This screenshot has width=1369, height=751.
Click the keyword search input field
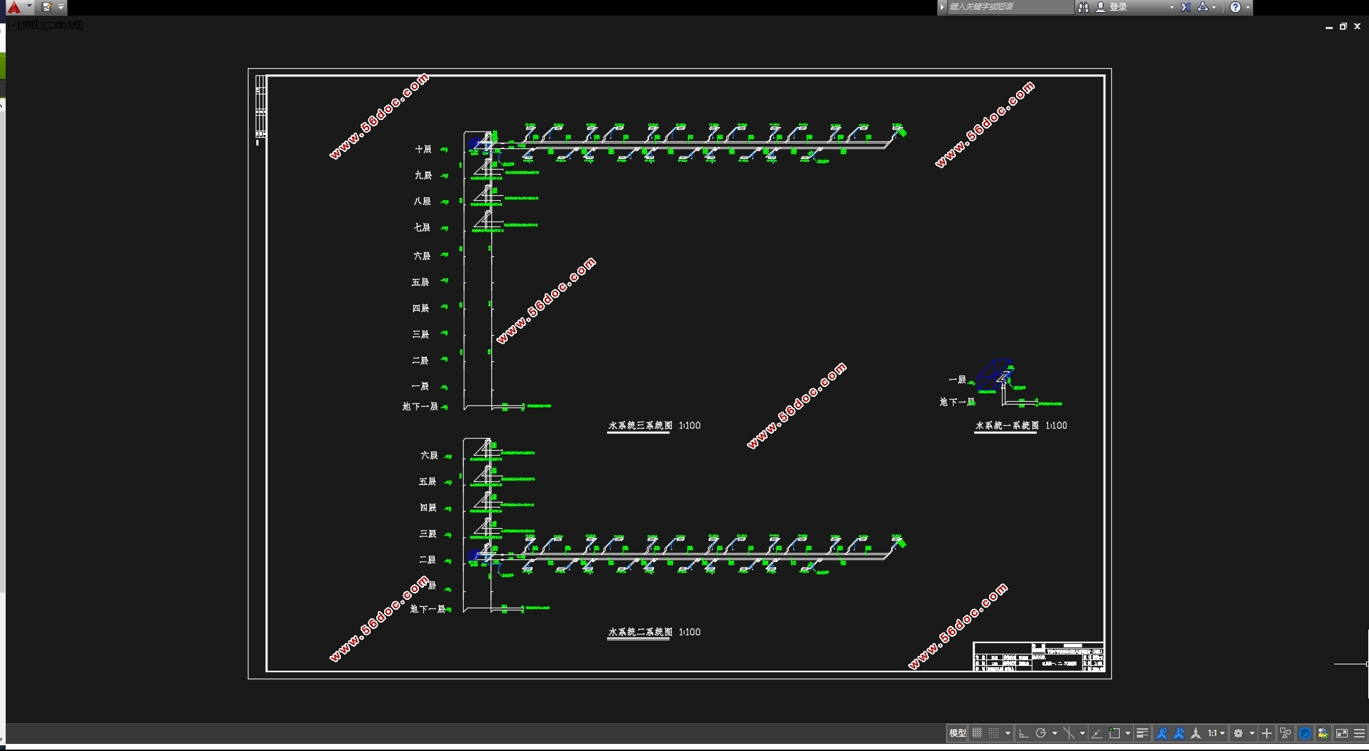pos(1008,7)
